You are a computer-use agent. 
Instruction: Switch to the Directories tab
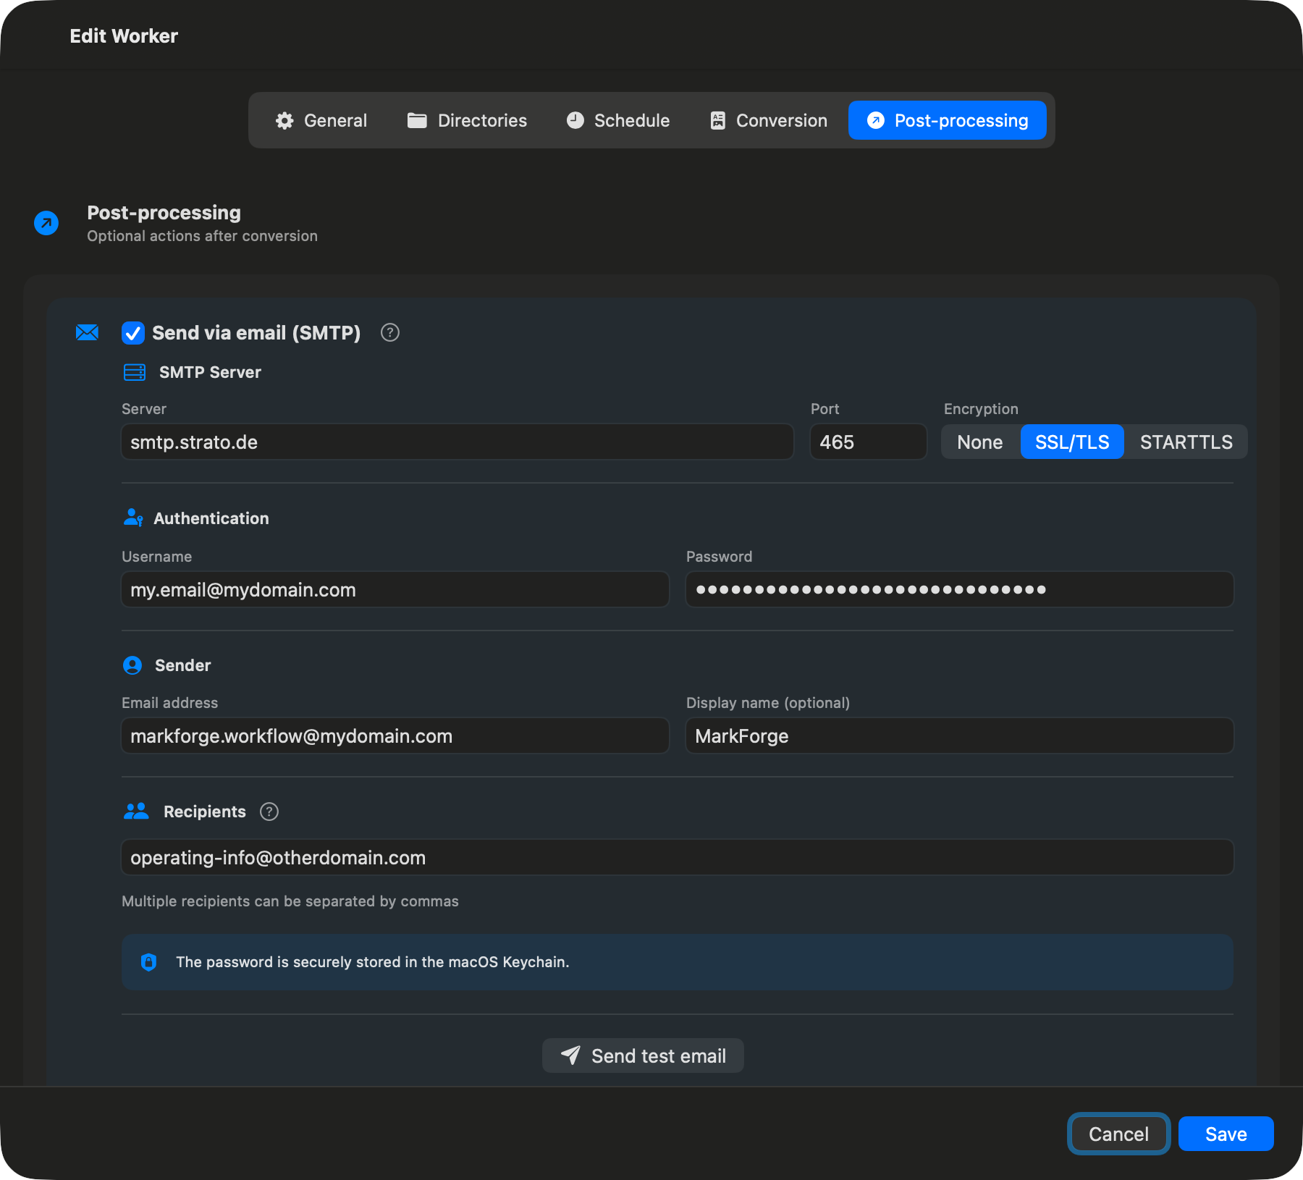point(467,120)
